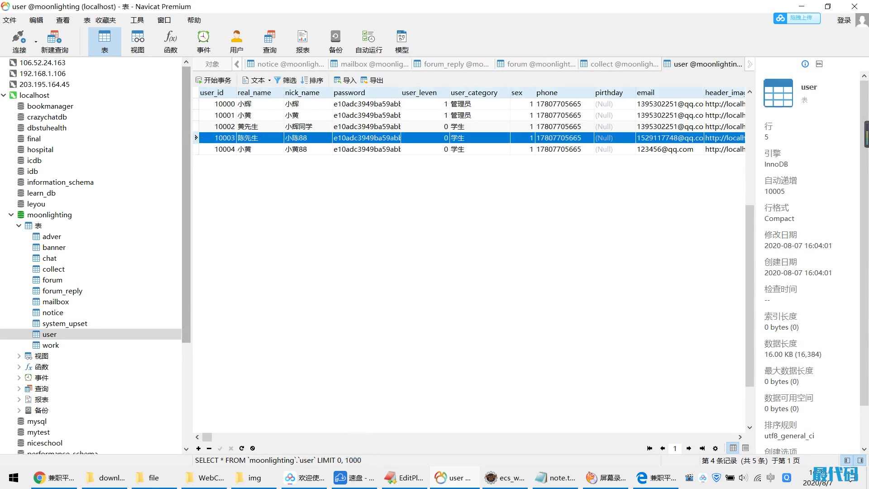The image size is (869, 489).
Task: Toggle the right information pane button
Action: [860, 460]
